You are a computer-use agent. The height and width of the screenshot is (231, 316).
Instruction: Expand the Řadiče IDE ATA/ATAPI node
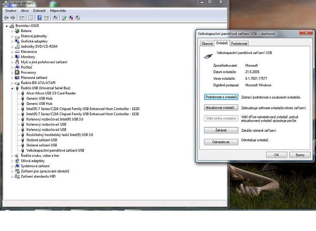click(12, 83)
